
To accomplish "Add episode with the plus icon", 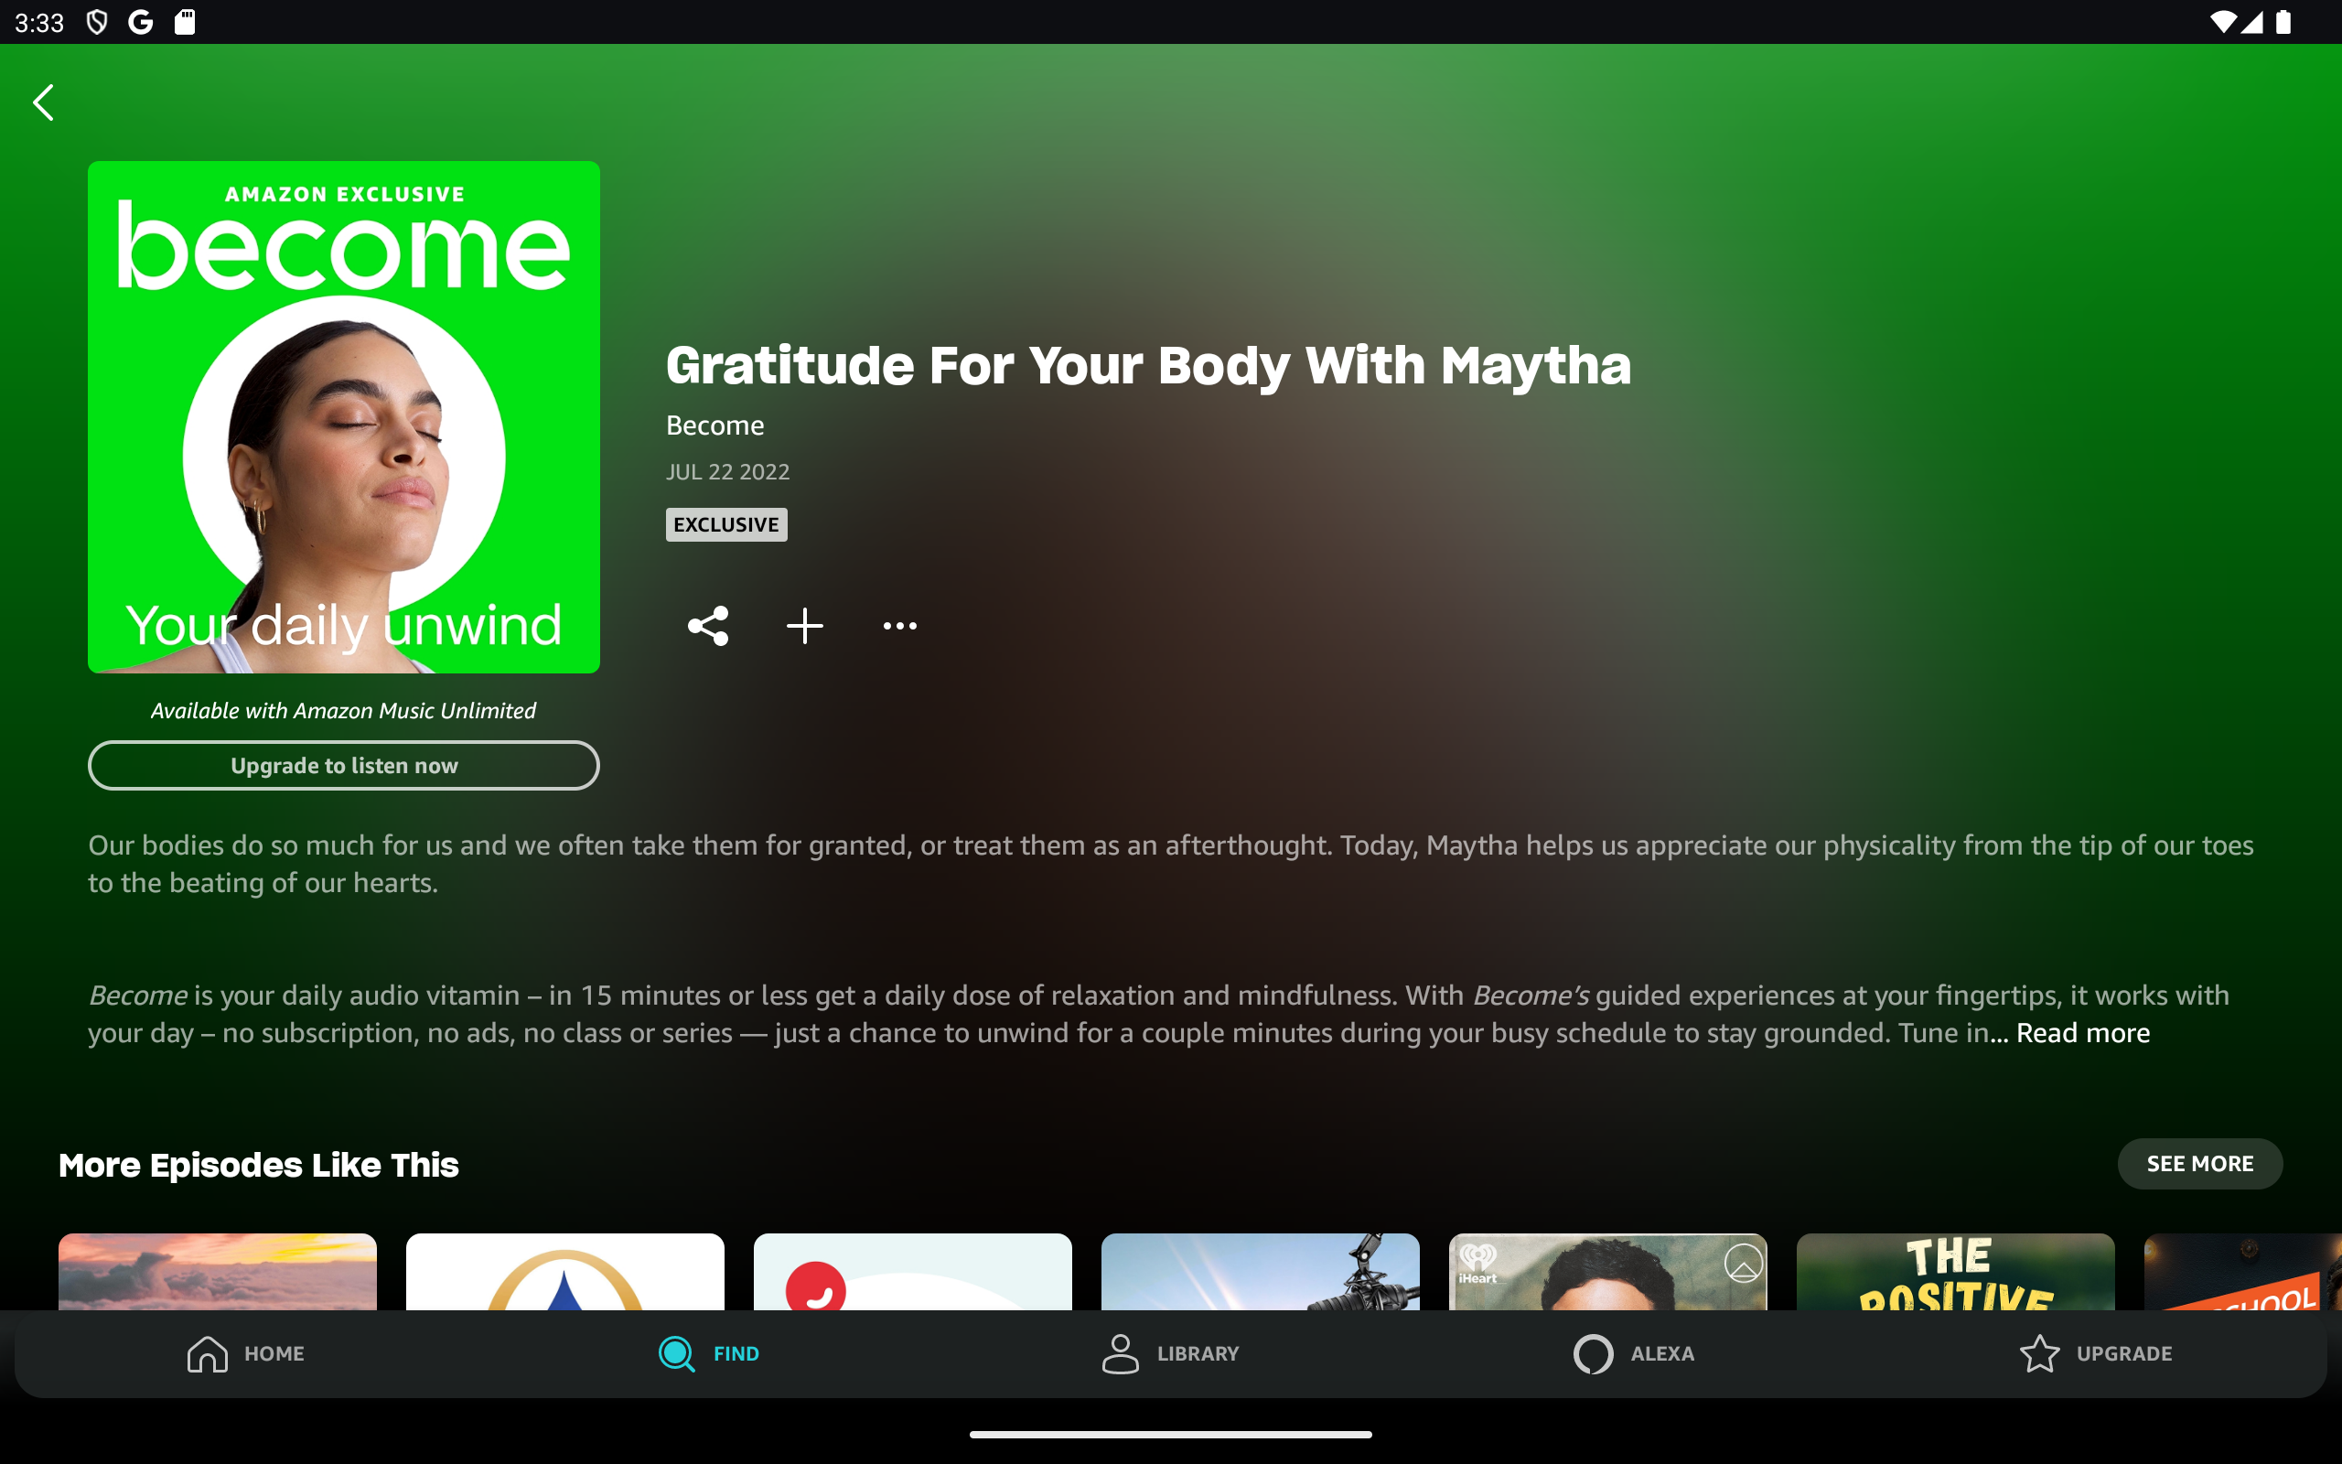I will pos(804,627).
